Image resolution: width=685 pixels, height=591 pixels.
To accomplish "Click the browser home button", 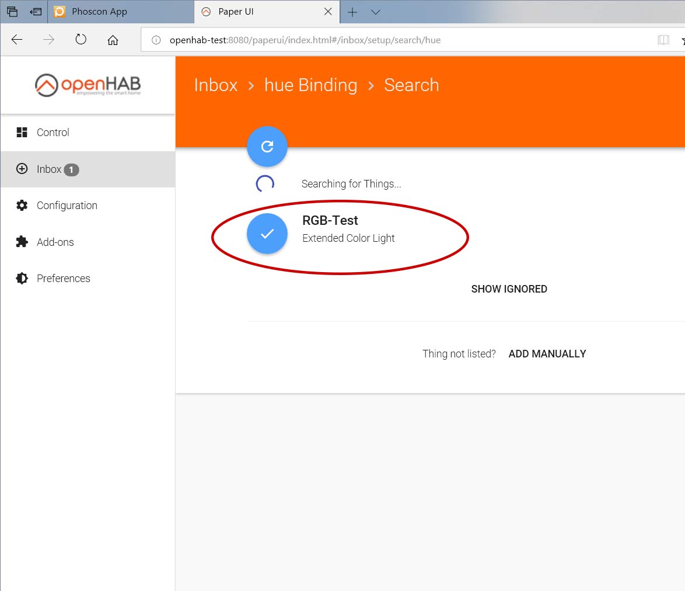I will tap(113, 40).
